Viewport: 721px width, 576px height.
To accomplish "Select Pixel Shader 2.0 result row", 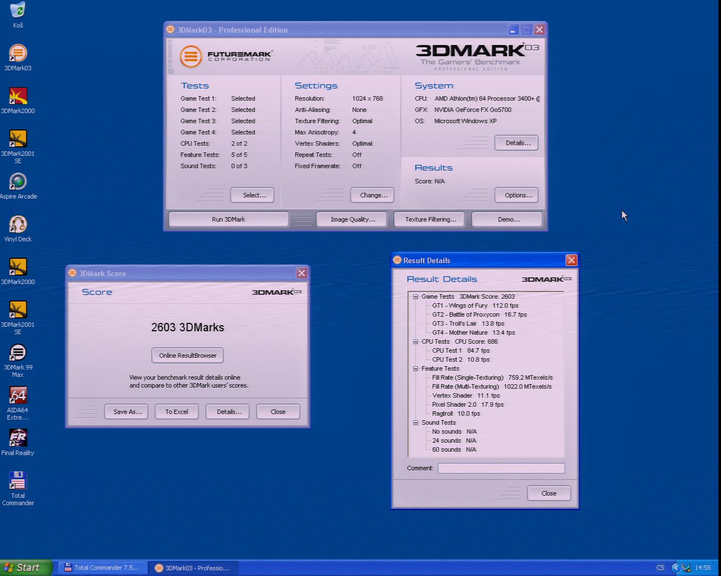I will click(x=468, y=404).
